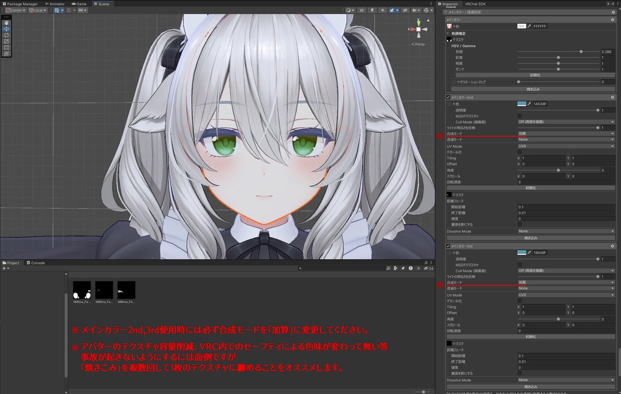Toggle 2D view mode in Scene toolbar
The image size is (621, 394).
pyautogui.click(x=362, y=10)
